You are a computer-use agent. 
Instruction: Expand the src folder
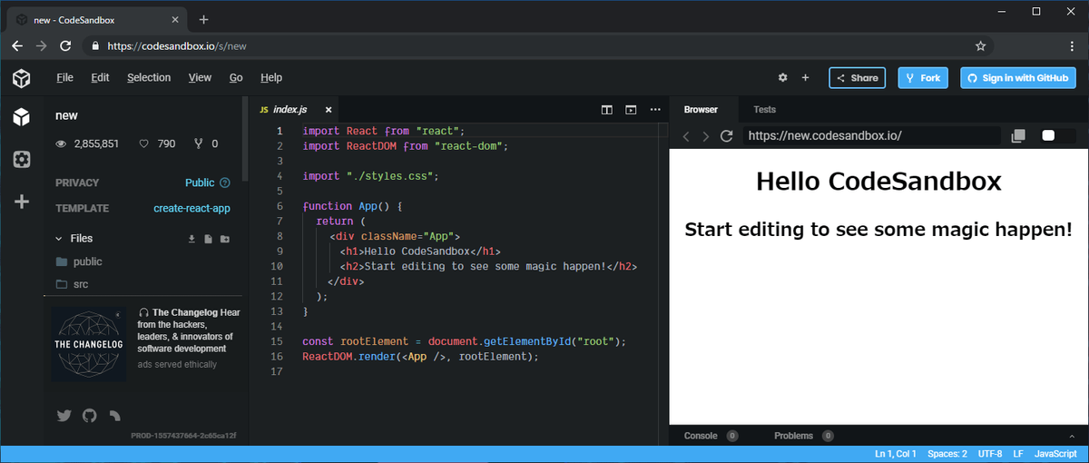point(80,284)
